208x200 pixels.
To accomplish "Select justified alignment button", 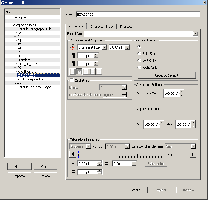I will click(x=92, y=72).
